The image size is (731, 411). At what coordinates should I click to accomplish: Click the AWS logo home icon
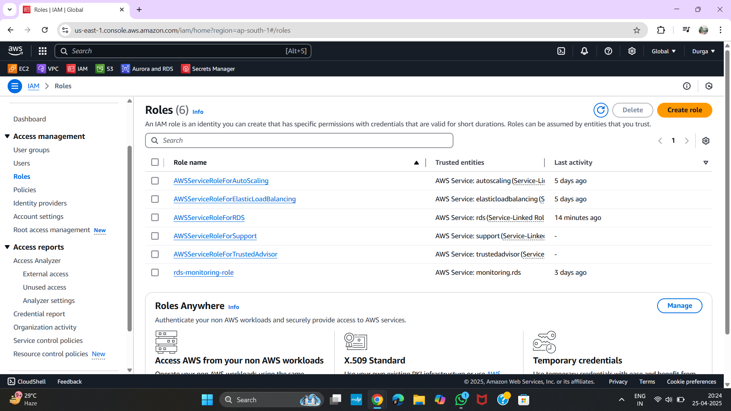click(16, 51)
